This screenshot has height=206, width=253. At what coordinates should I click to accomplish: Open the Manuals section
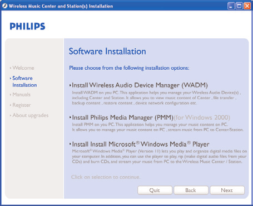click(20, 95)
